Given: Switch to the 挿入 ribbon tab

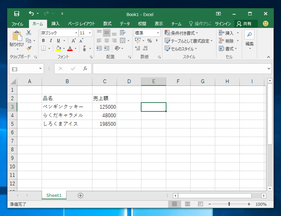Looking at the screenshot, I should click(x=55, y=24).
